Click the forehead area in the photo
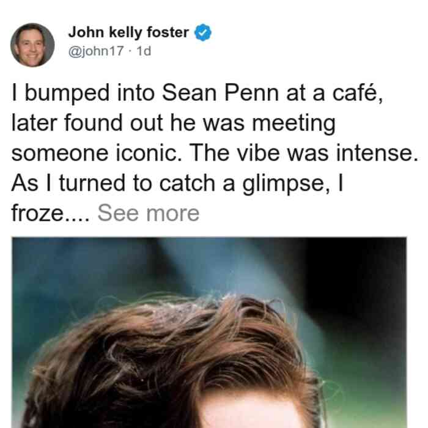Viewport: 428px width, 428px height. pyautogui.click(x=254, y=412)
